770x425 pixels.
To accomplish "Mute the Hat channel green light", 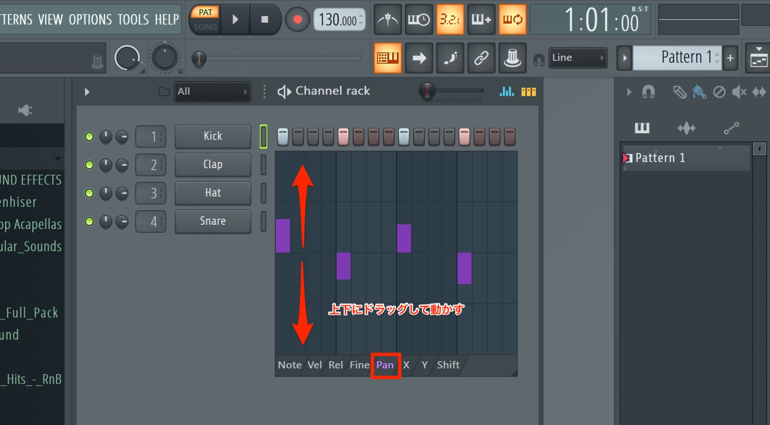I will pyautogui.click(x=89, y=193).
